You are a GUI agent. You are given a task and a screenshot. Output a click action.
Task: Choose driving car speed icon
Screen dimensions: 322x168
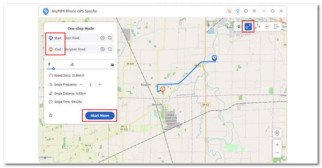click(112, 65)
